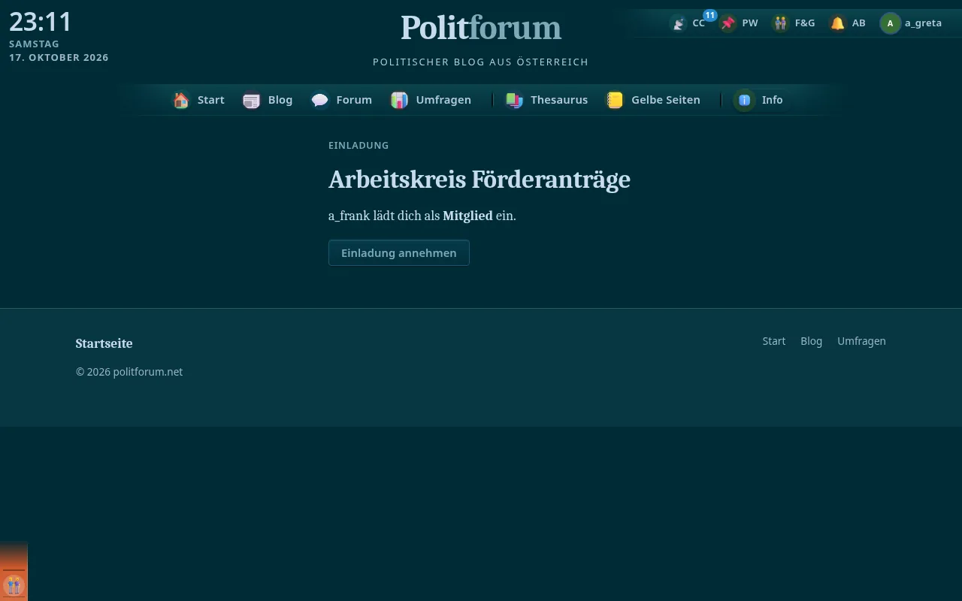The image size is (962, 601).
Task: Click the Politforum site logo
Action: [481, 28]
